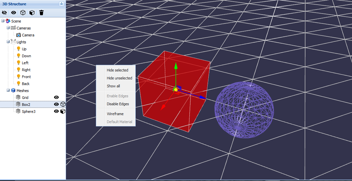Select the Left light
352x181 pixels.
(x=25, y=63)
